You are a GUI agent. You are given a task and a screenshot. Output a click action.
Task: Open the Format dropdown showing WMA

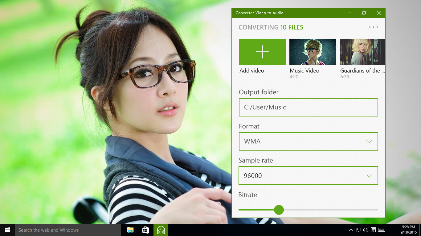click(309, 141)
